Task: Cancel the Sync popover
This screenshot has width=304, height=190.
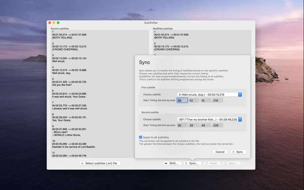Action: tap(220, 152)
